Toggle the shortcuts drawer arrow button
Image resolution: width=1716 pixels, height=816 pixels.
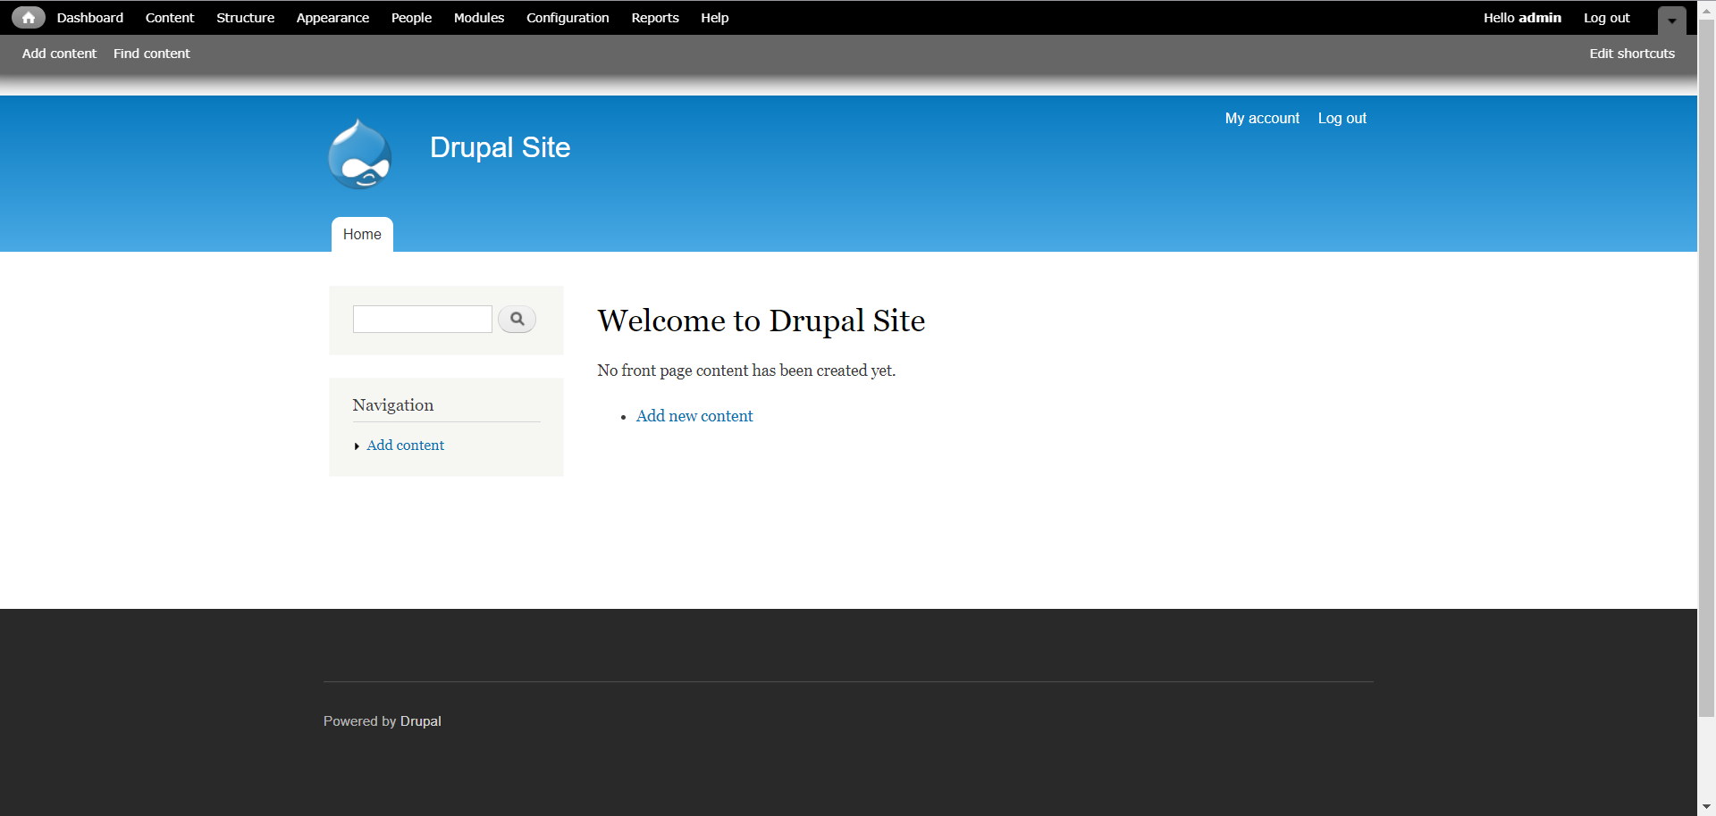[x=1671, y=20]
